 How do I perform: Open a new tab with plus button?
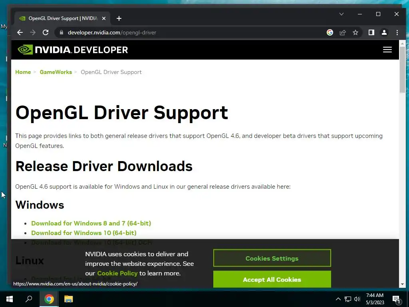click(x=119, y=18)
